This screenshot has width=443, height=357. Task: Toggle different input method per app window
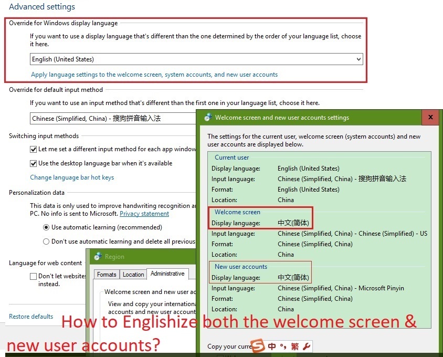click(34, 149)
